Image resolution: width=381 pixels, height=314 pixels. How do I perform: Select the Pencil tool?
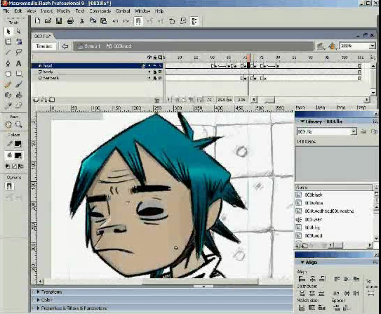[x=8, y=84]
